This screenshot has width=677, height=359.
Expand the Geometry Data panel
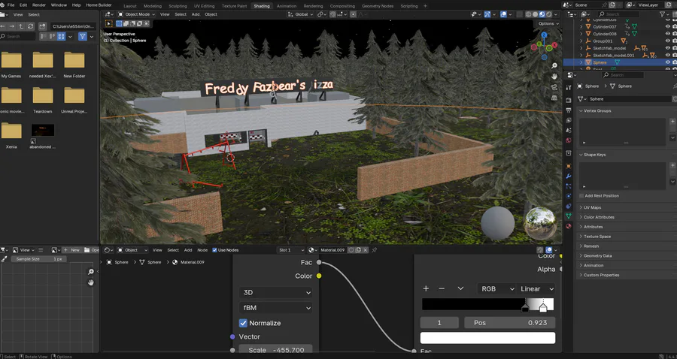[597, 255]
